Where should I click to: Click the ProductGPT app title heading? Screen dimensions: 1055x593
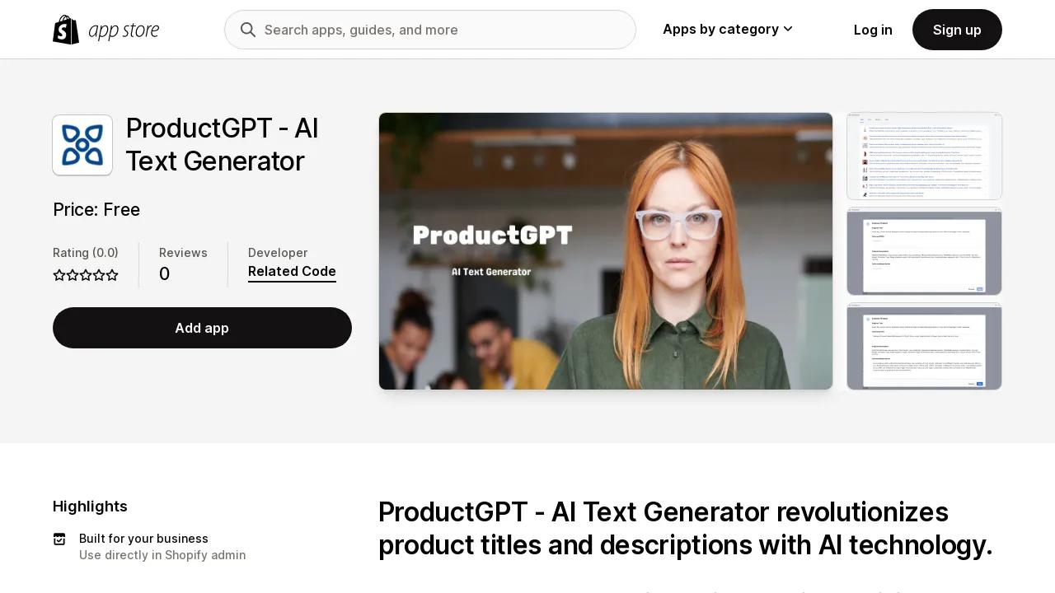[x=223, y=145]
